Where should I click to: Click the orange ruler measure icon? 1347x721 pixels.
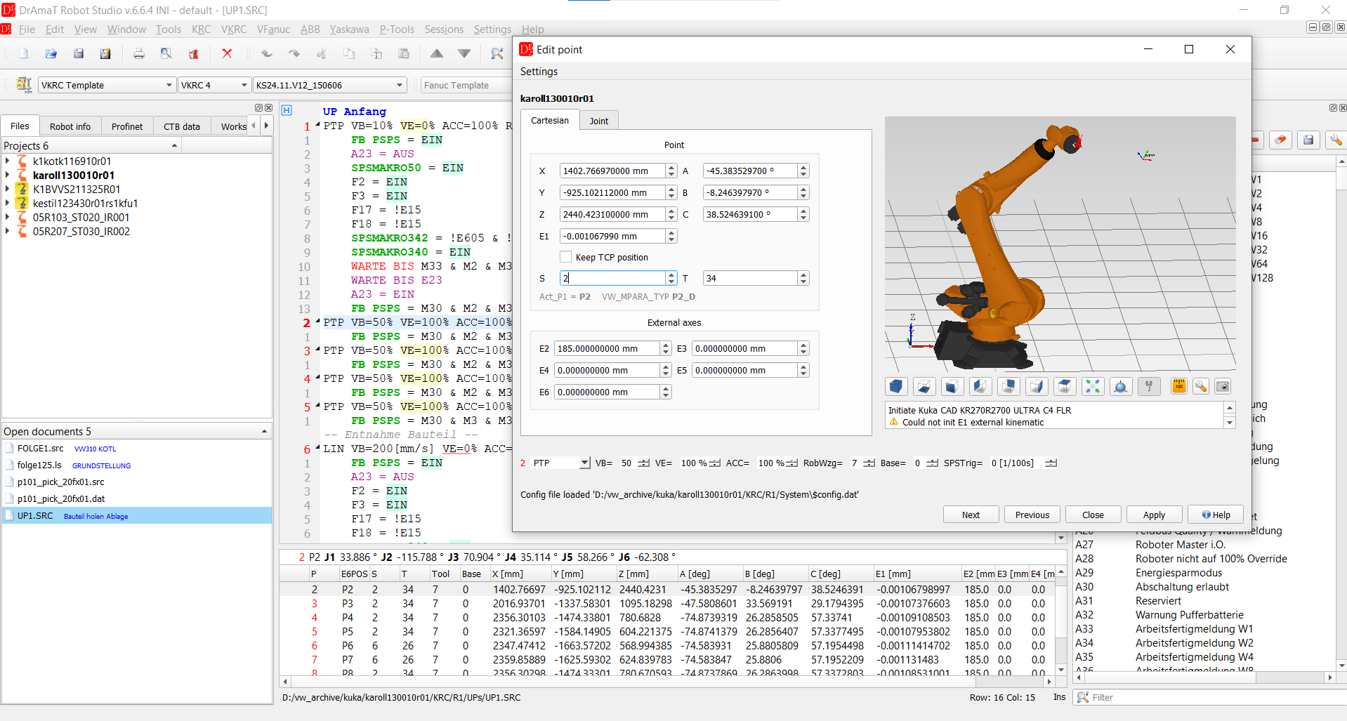tap(1179, 386)
